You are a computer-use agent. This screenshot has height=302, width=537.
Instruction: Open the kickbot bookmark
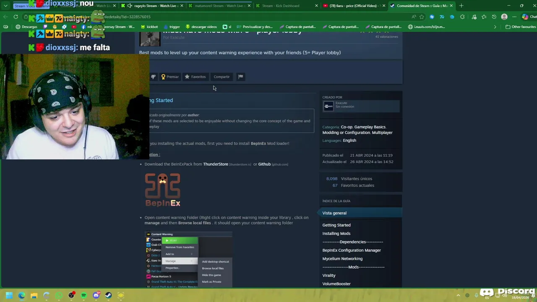pyautogui.click(x=149, y=27)
